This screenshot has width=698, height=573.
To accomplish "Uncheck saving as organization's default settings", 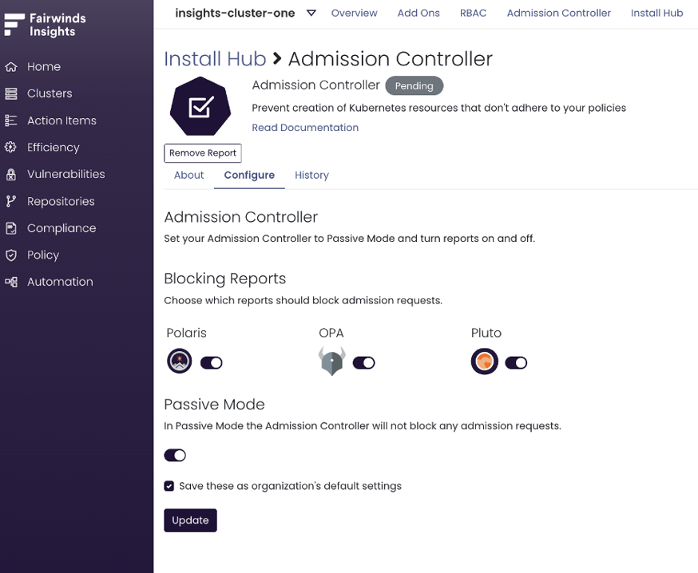I will click(169, 485).
